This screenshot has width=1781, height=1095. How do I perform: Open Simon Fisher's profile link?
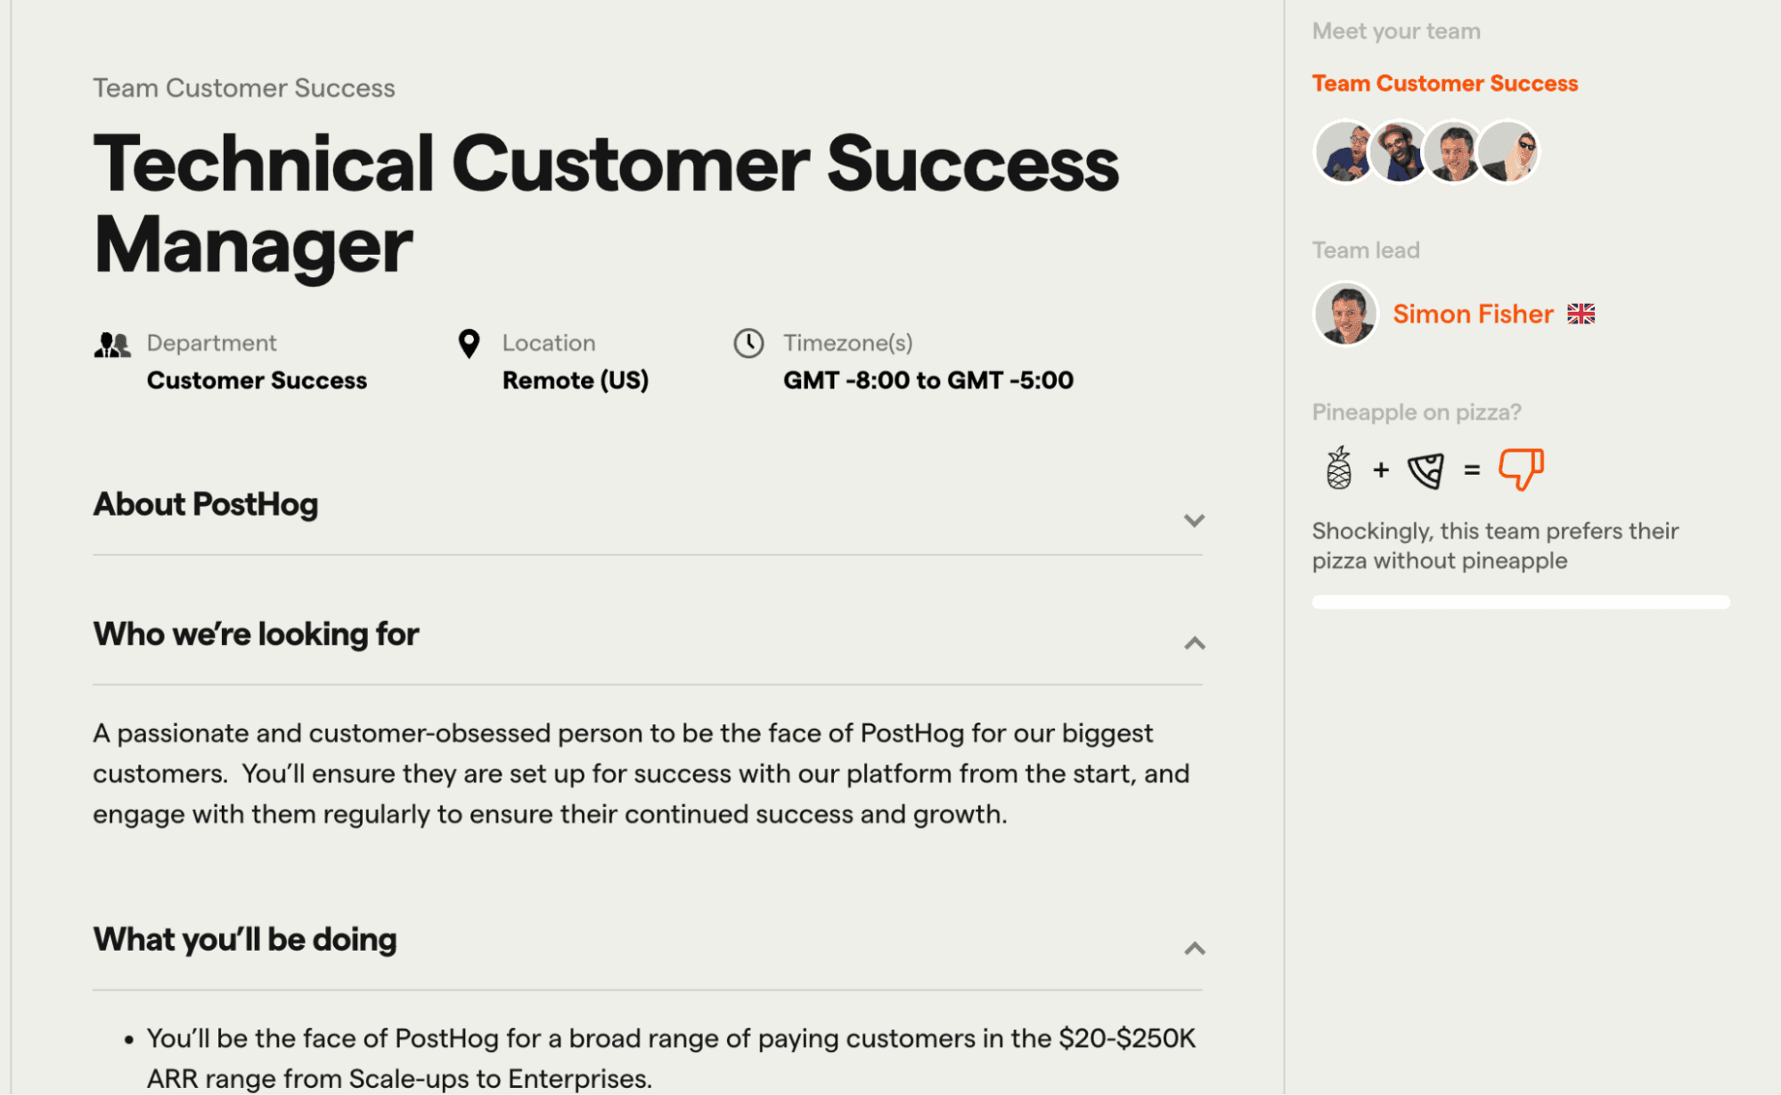(x=1473, y=314)
